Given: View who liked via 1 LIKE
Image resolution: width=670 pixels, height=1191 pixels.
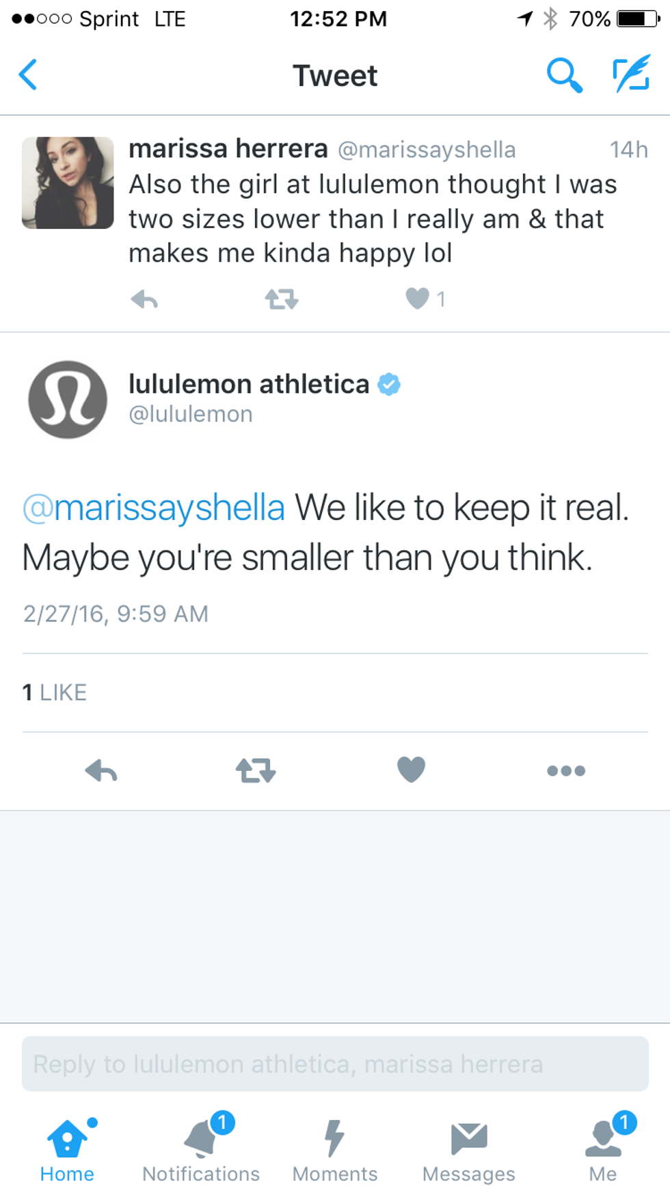Looking at the screenshot, I should [55, 692].
